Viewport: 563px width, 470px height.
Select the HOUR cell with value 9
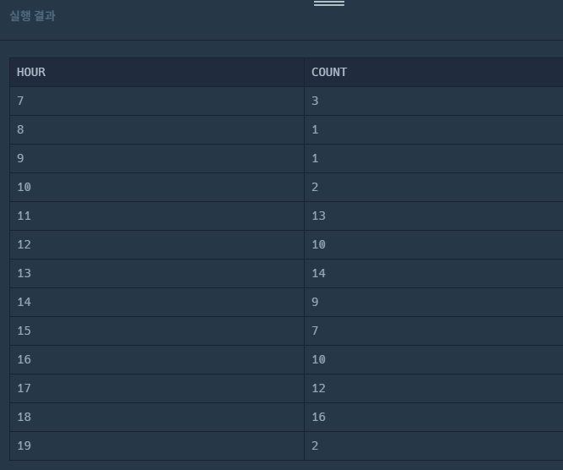point(157,159)
